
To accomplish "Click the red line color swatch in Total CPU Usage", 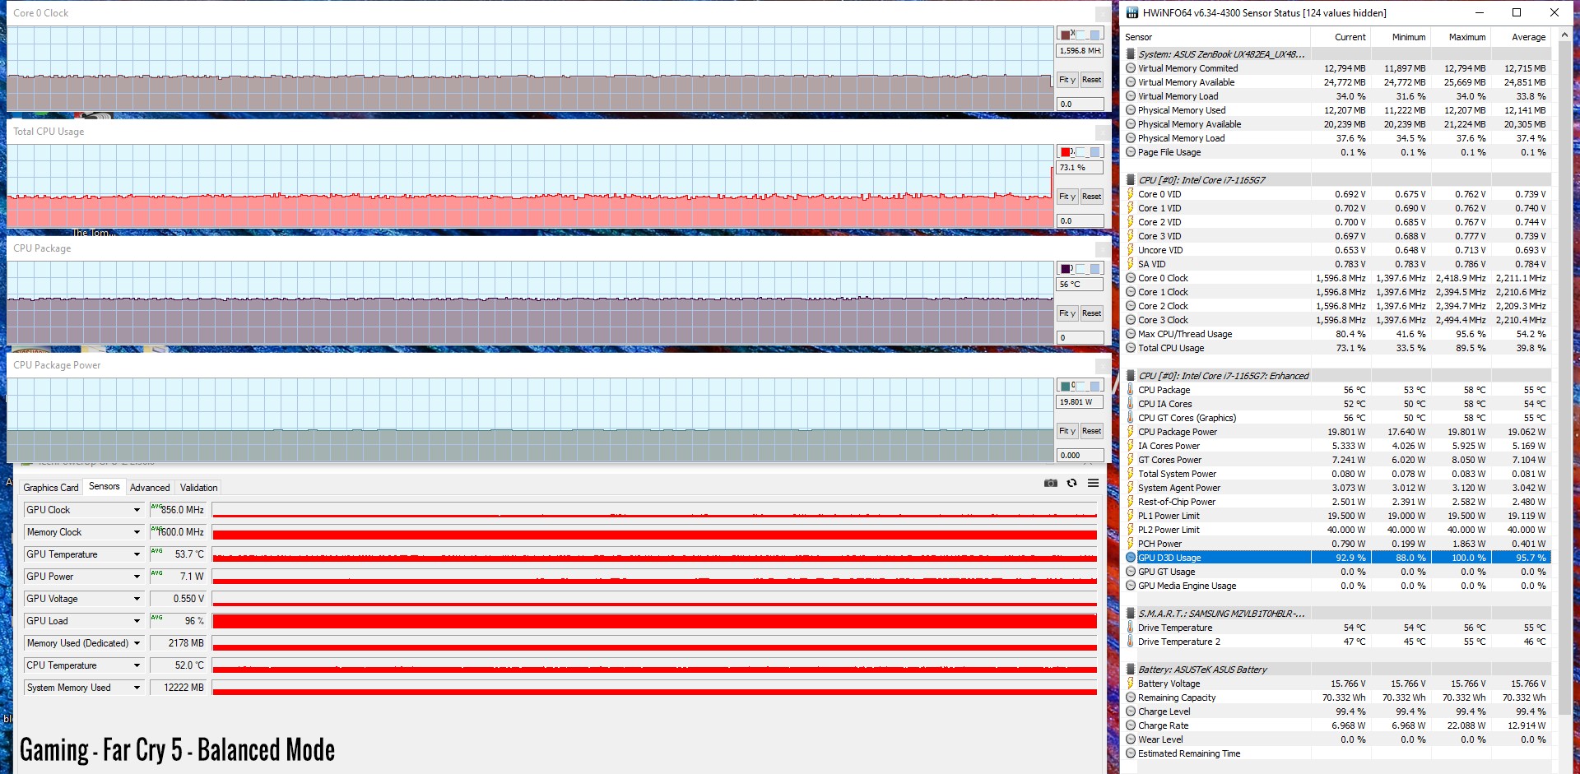I will 1066,152.
